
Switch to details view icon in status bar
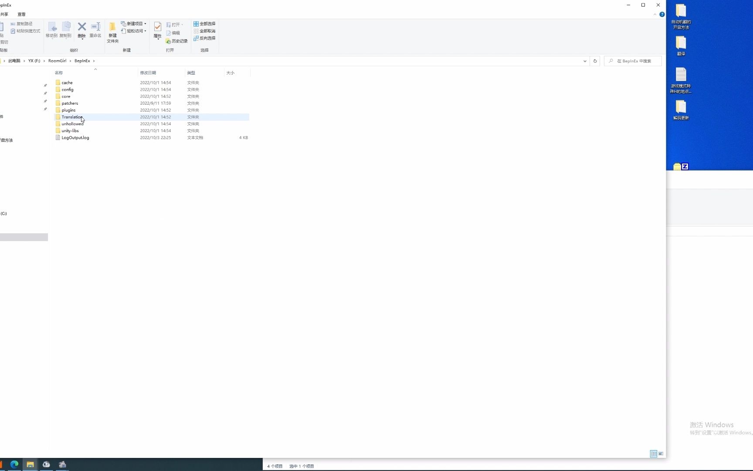pyautogui.click(x=654, y=454)
